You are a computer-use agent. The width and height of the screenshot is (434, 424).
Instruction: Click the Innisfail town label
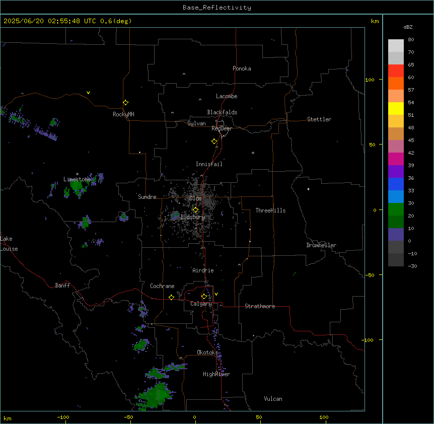[209, 164]
